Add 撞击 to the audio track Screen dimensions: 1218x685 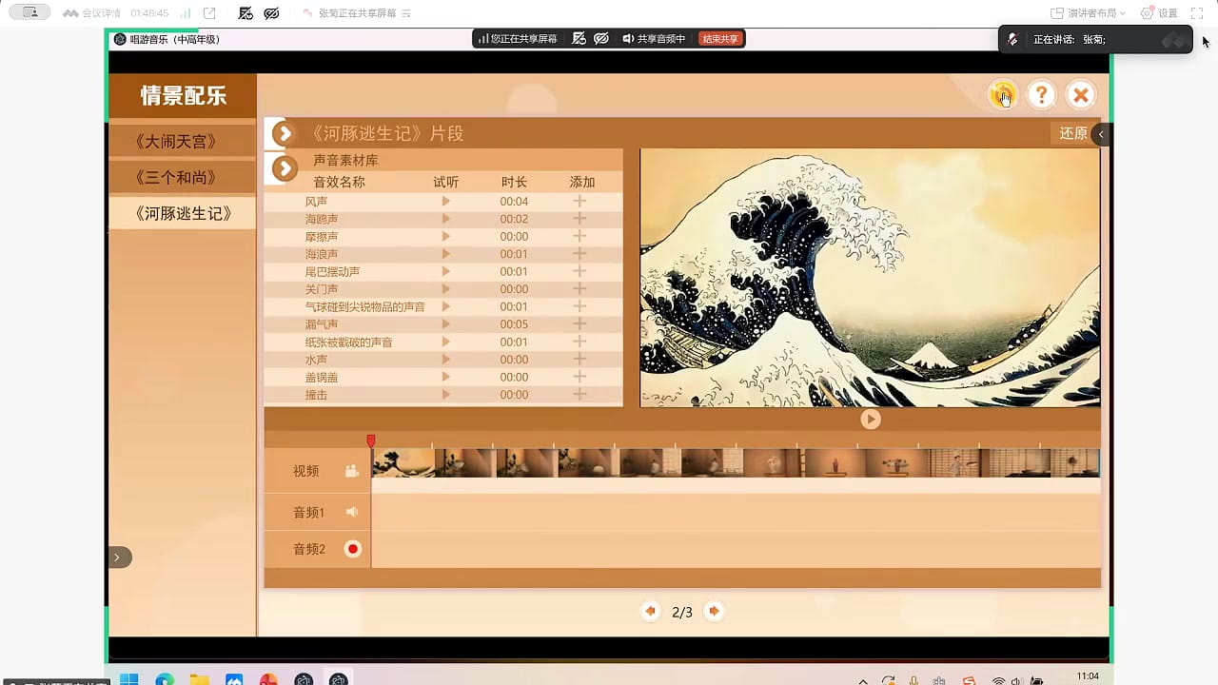(x=580, y=395)
